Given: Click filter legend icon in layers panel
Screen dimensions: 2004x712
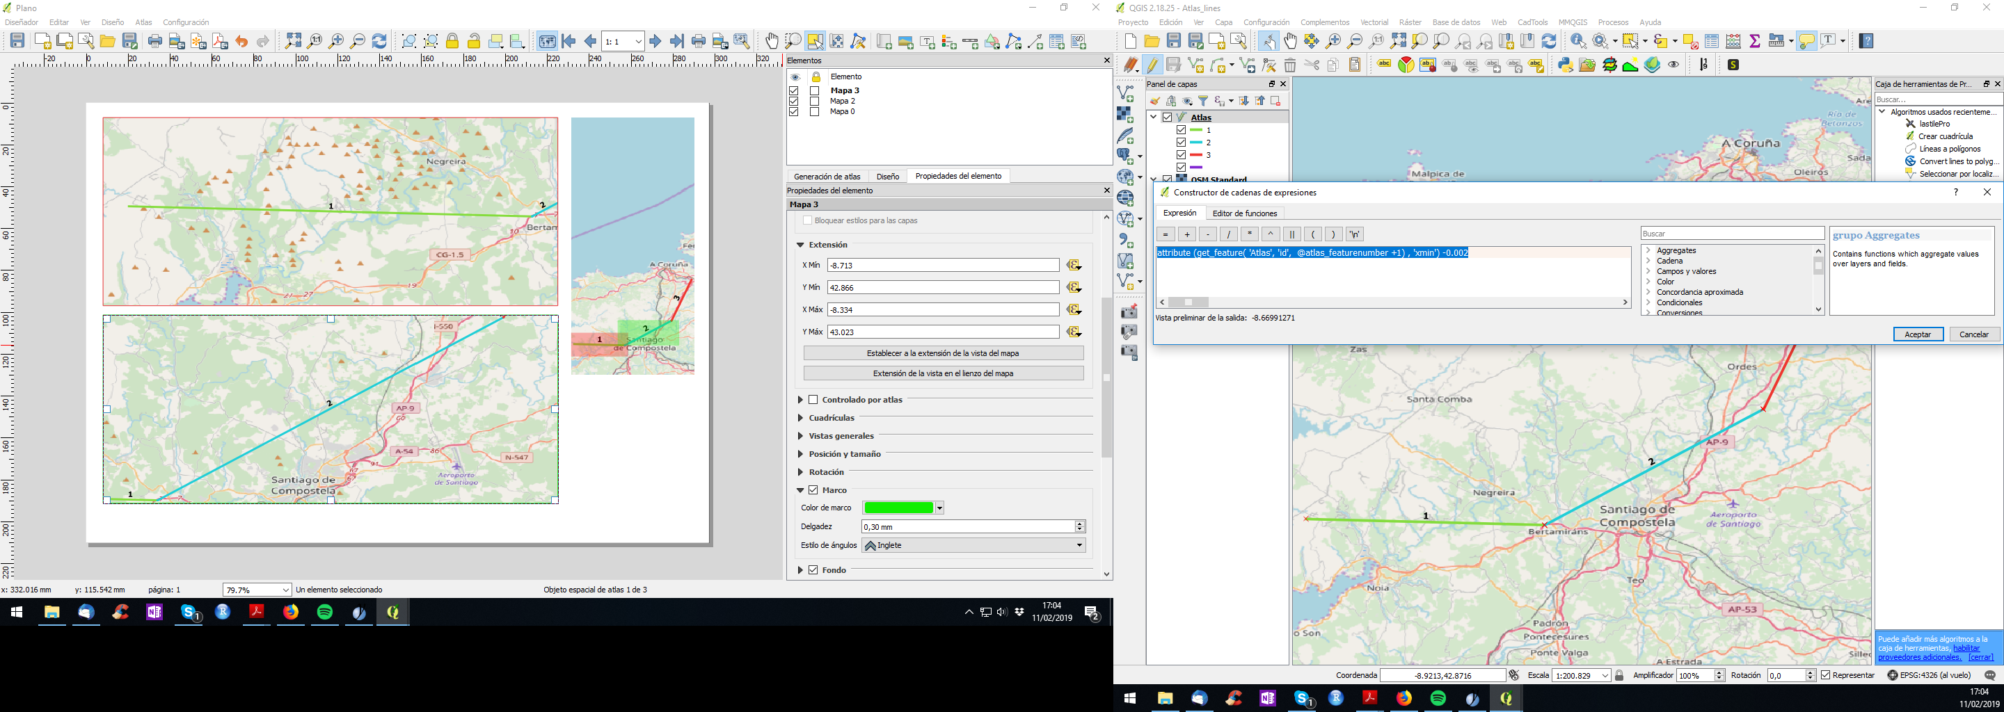Looking at the screenshot, I should (x=1204, y=101).
